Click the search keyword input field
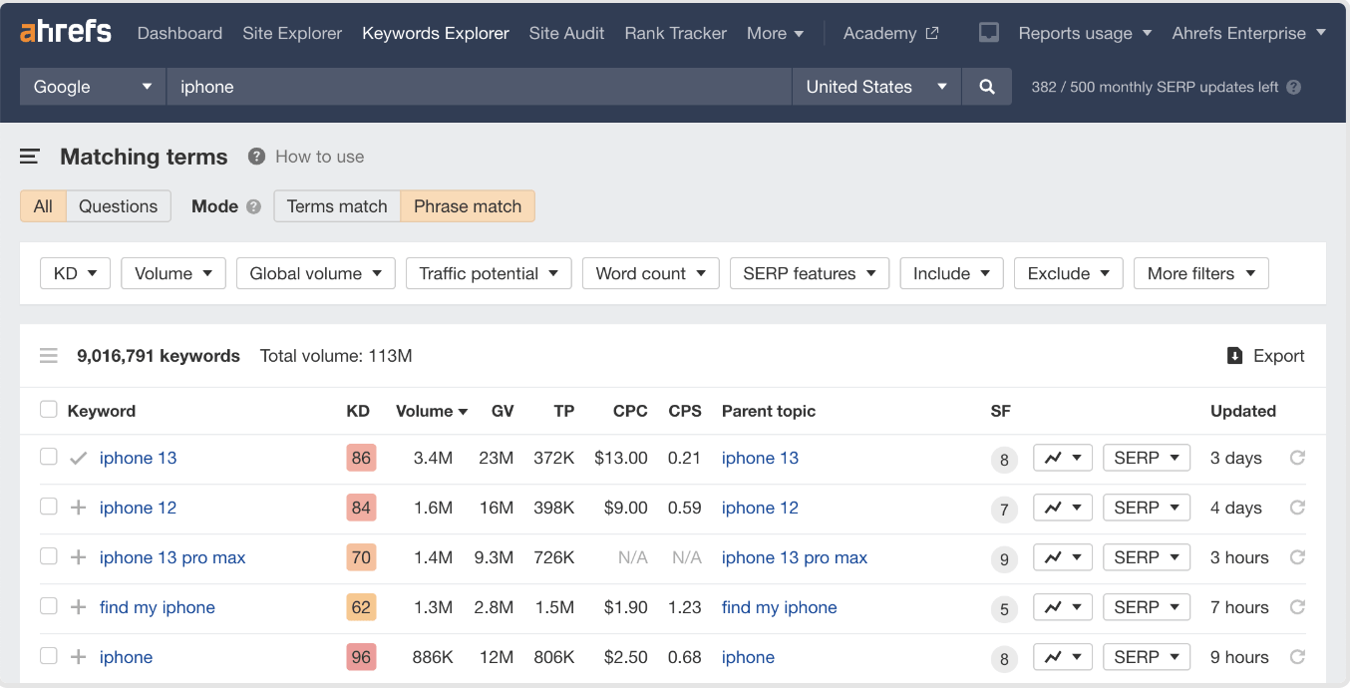 pos(479,87)
